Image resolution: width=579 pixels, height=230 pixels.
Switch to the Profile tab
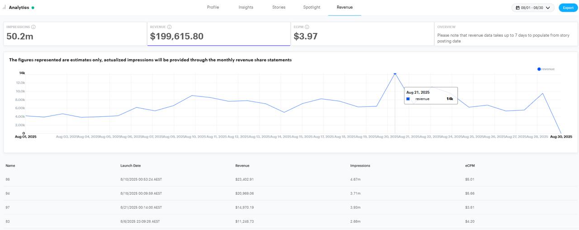213,7
